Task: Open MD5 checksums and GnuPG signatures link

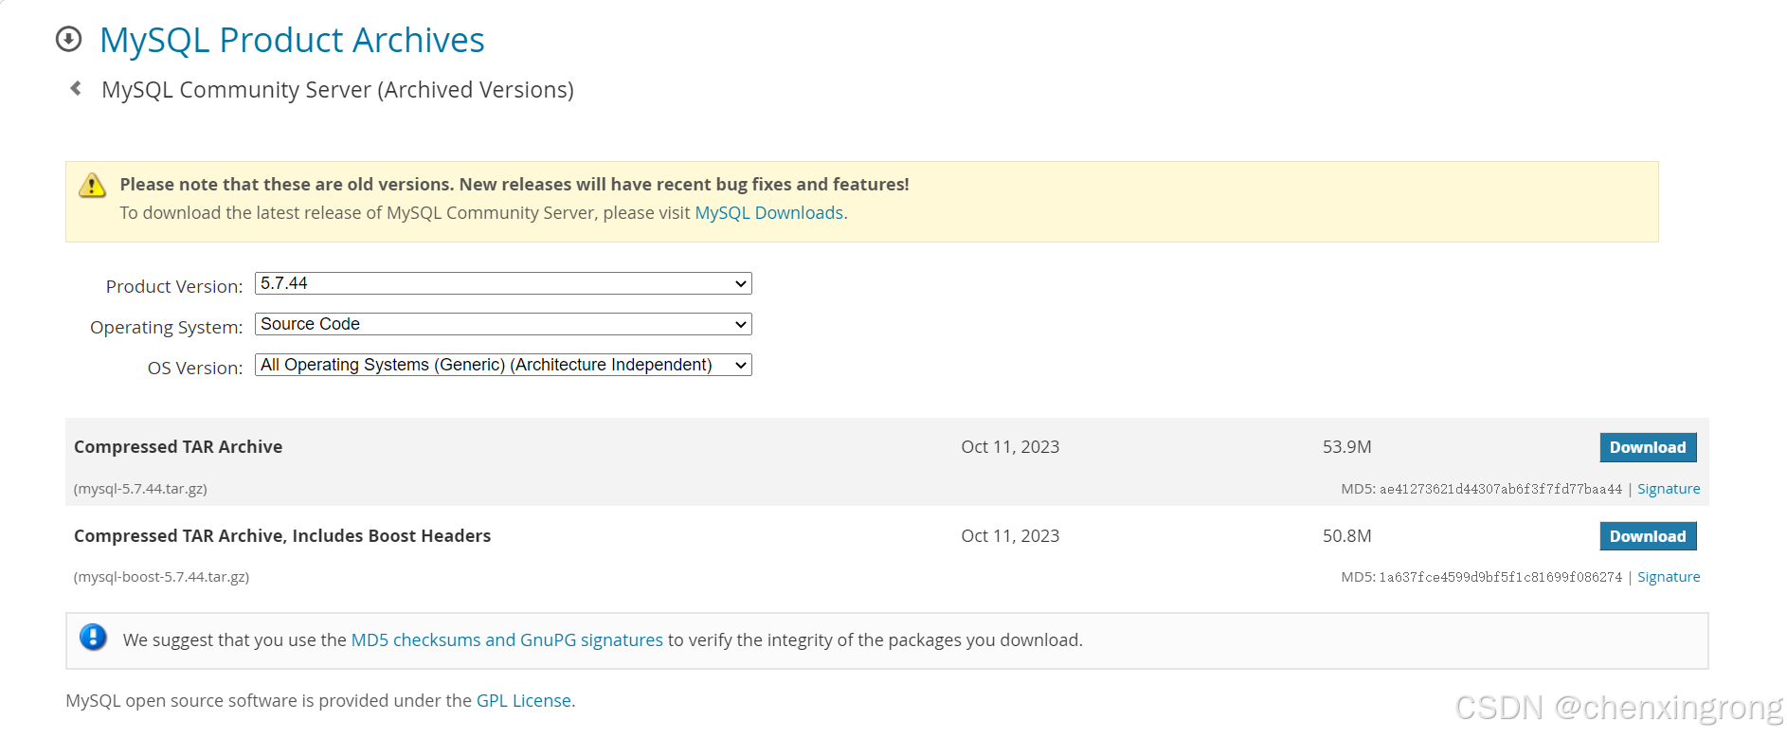Action: (x=507, y=640)
